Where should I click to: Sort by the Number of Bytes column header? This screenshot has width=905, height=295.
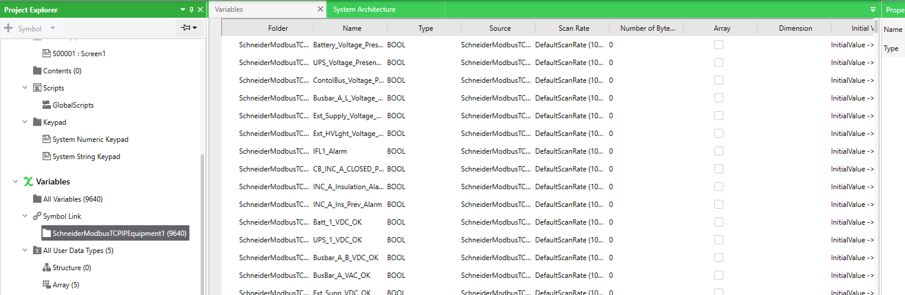click(648, 28)
